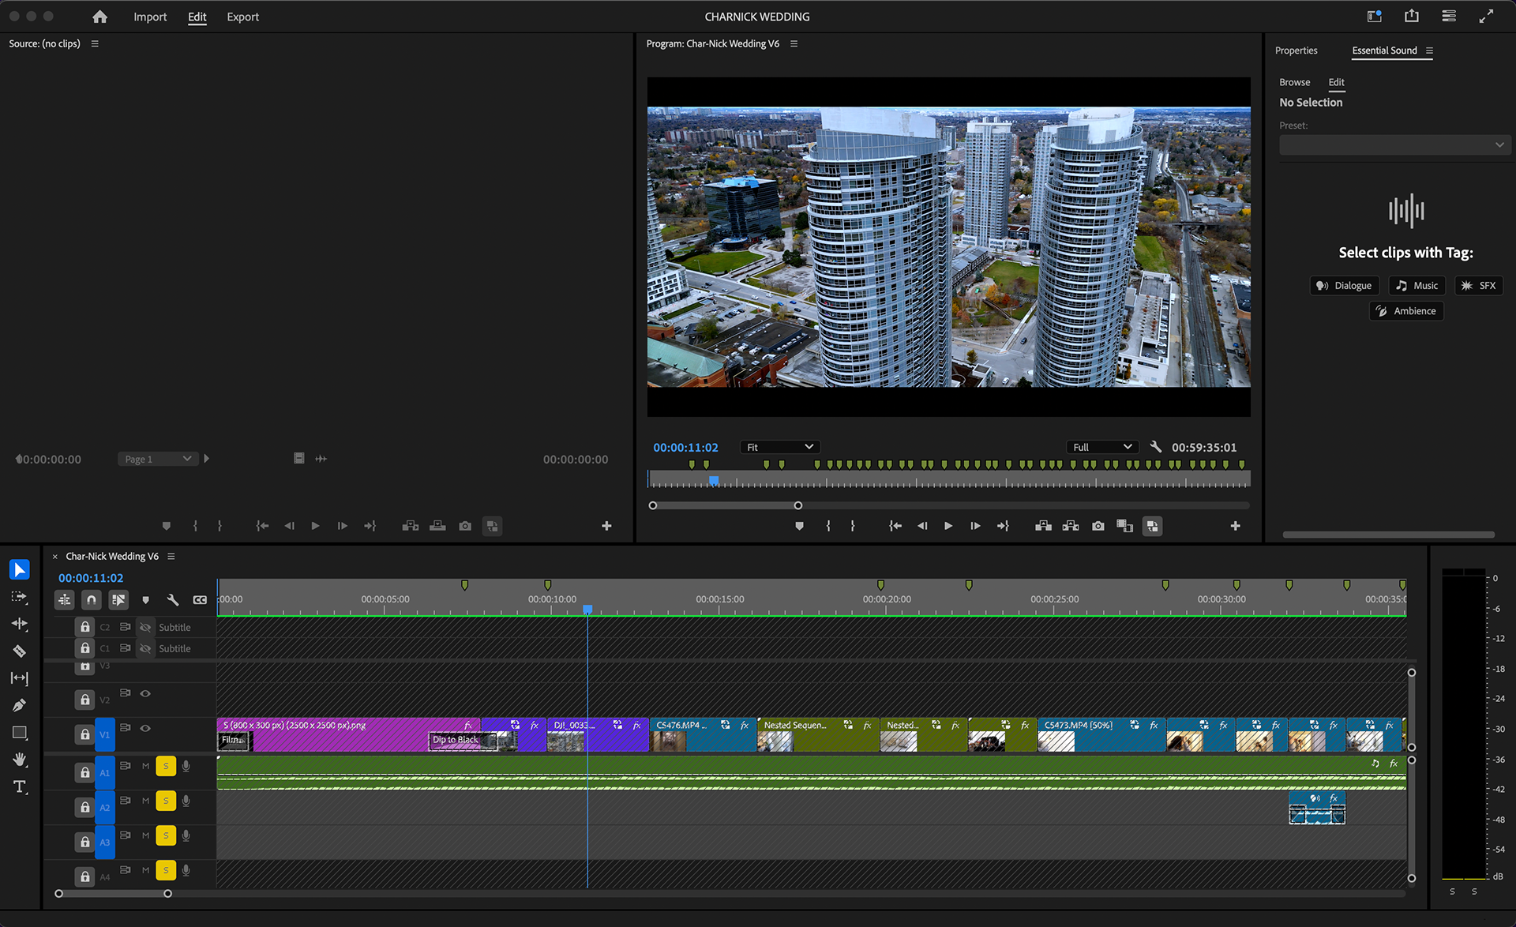This screenshot has width=1516, height=927.
Task: Toggle solo on audio track A1
Action: click(166, 766)
